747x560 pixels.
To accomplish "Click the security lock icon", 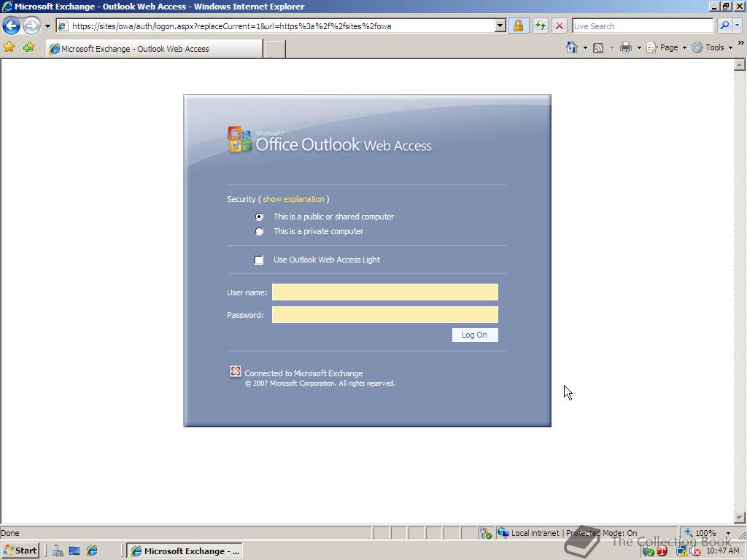I will pos(519,26).
